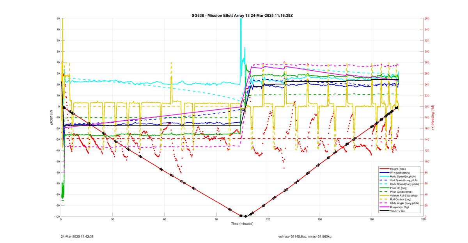Click the right heading axis tick '260'
The image size is (468, 243).
tap(427, 73)
